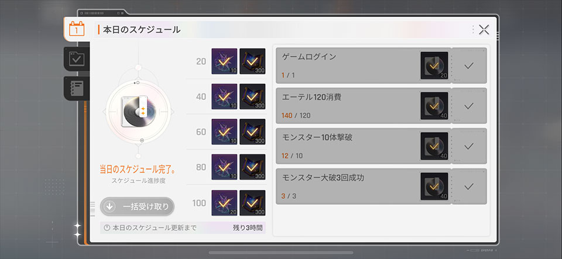This screenshot has width=562, height=259.
Task: Click the ゲームログイン reward icon
Action: 434,65
